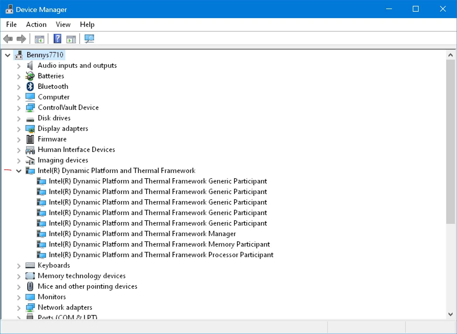Click the Memory Participant device icon
Image resolution: width=457 pixels, height=334 pixels.
41,245
